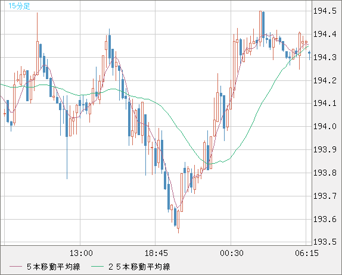Click the 194.3 price axis label

pyautogui.click(x=325, y=57)
